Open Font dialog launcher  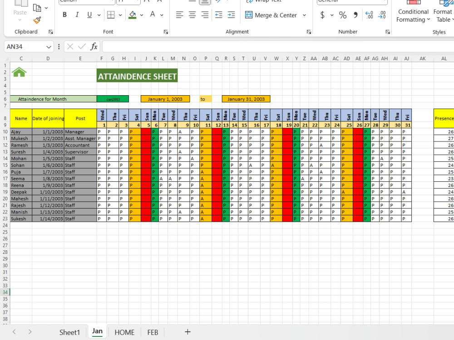coord(166,32)
